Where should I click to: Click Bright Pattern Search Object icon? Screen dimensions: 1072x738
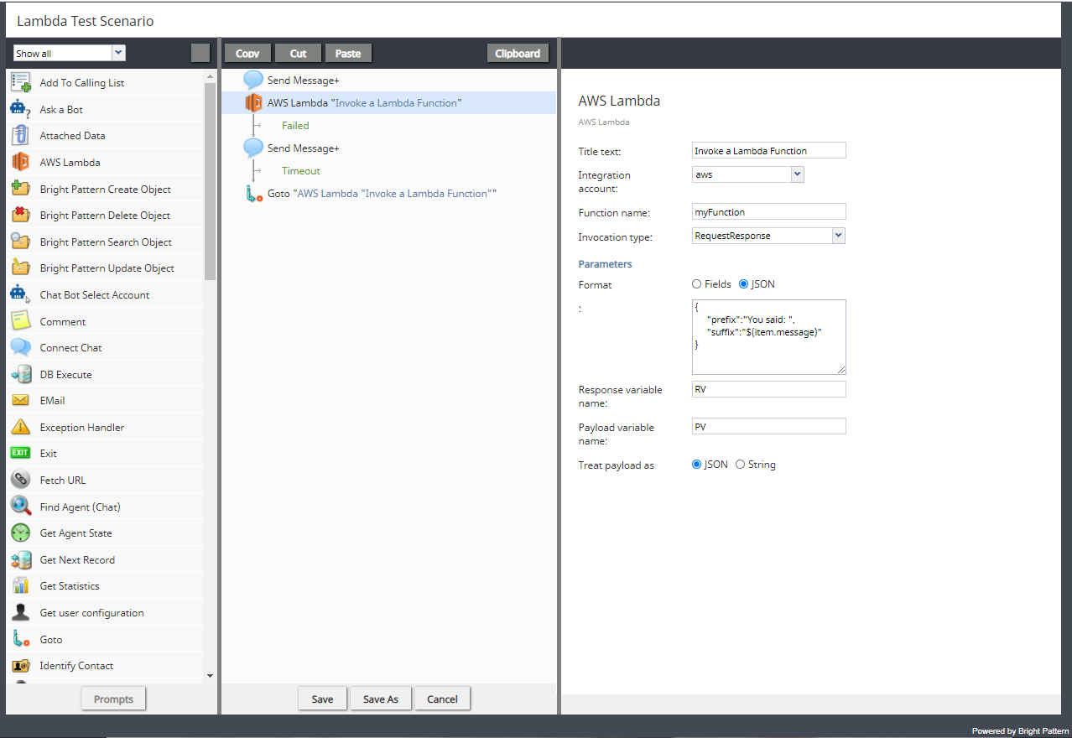point(21,242)
